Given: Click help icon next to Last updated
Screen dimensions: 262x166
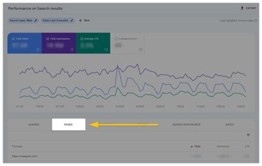Looking at the screenshot, I should point(255,21).
